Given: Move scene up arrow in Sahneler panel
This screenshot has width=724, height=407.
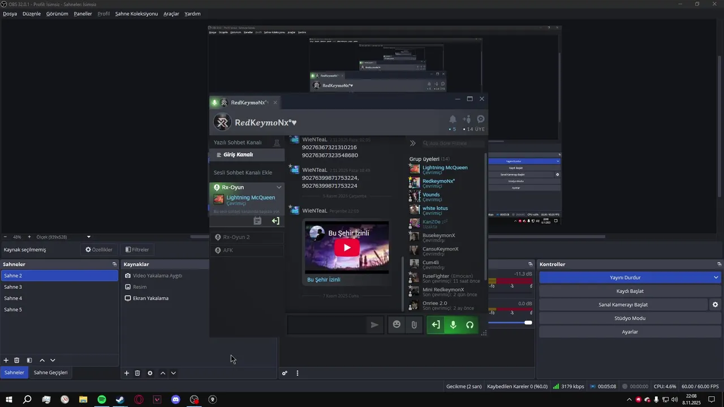Looking at the screenshot, I should click(x=42, y=360).
